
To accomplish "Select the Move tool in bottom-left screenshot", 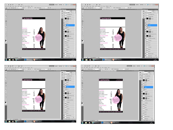I will click(6, 72).
